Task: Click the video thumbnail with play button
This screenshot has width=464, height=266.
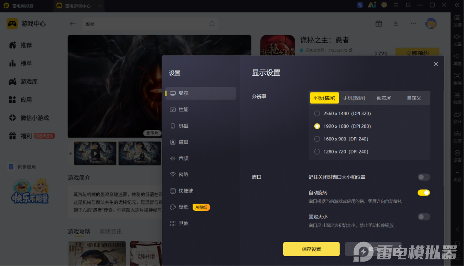Action: [x=95, y=153]
